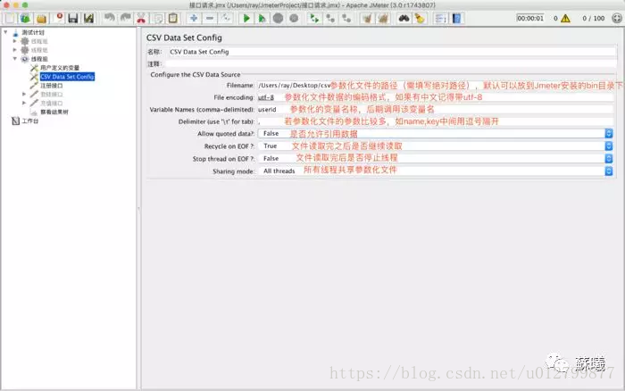Open the Allow quoted data dropdown
Screen dimensions: 625x391
pyautogui.click(x=608, y=134)
